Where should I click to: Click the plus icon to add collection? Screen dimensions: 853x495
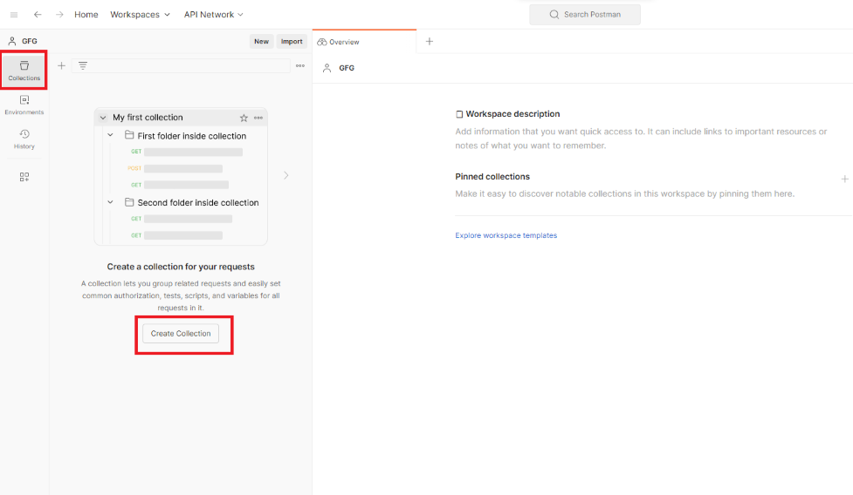(61, 65)
